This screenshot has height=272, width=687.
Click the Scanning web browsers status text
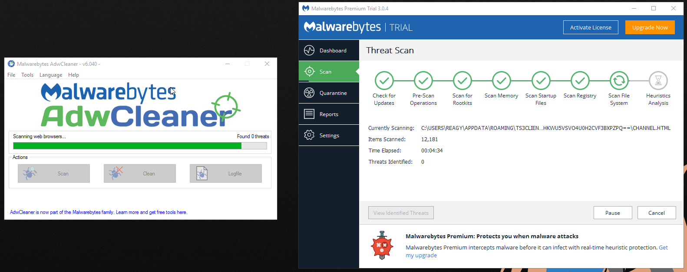pyautogui.click(x=40, y=136)
